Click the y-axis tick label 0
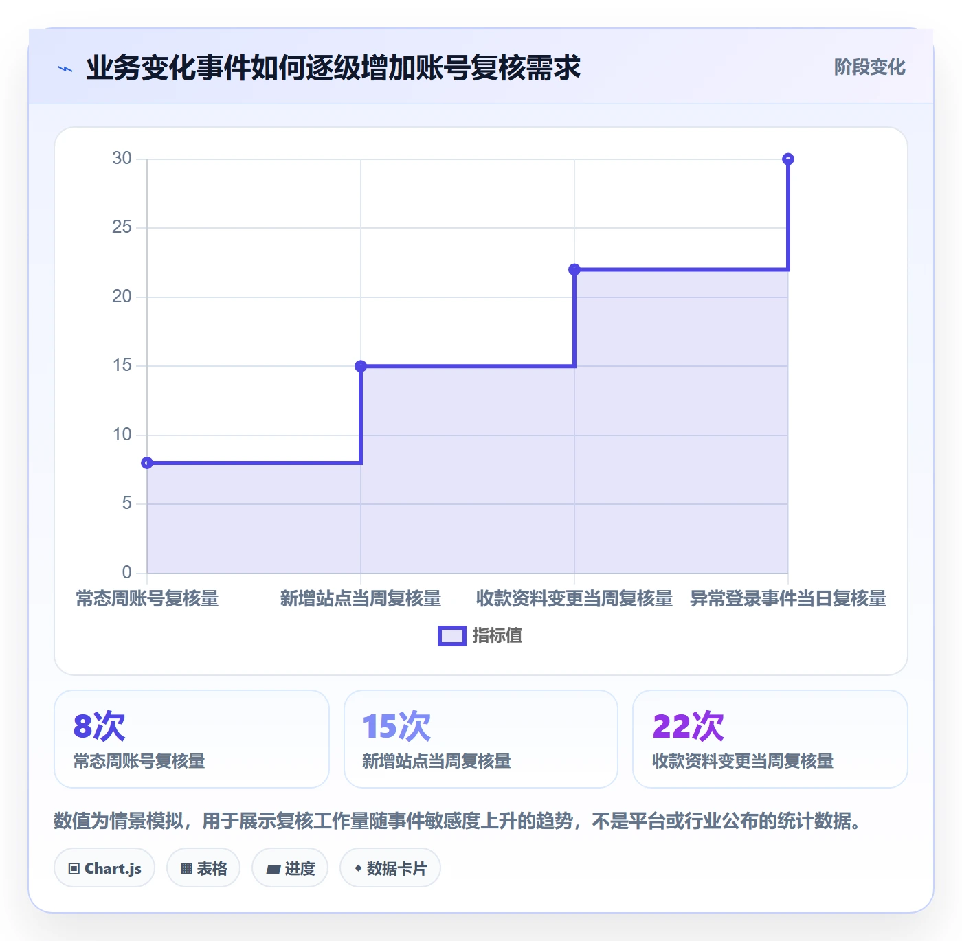Viewport: 962px width, 941px height. coord(126,573)
